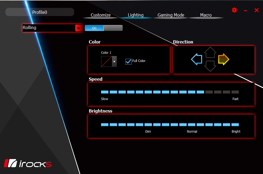Open the Rolling lighting effect dropdown
This screenshot has width=263, height=174.
click(x=52, y=28)
